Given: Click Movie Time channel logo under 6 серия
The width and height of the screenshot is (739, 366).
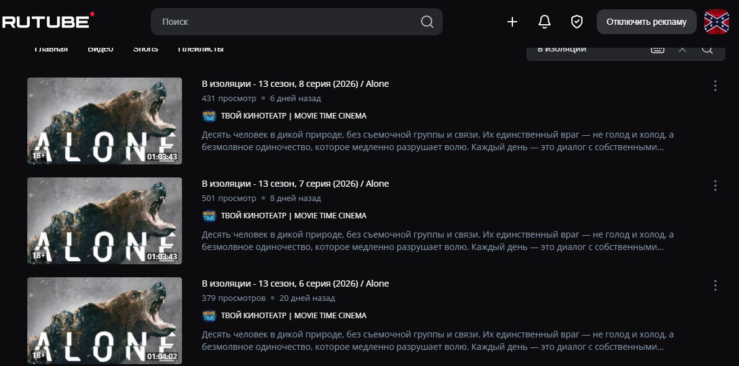Looking at the screenshot, I should 209,316.
